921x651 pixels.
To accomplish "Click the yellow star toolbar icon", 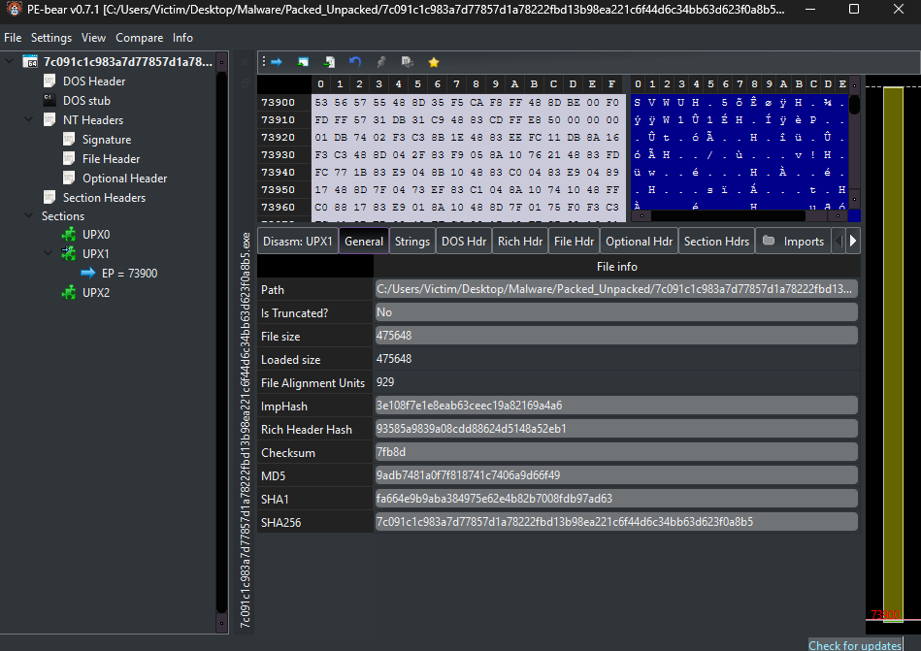I will click(x=434, y=62).
